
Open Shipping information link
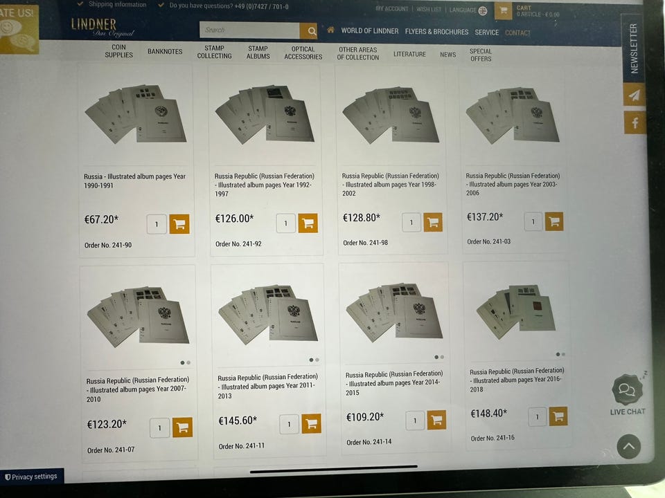click(118, 4)
